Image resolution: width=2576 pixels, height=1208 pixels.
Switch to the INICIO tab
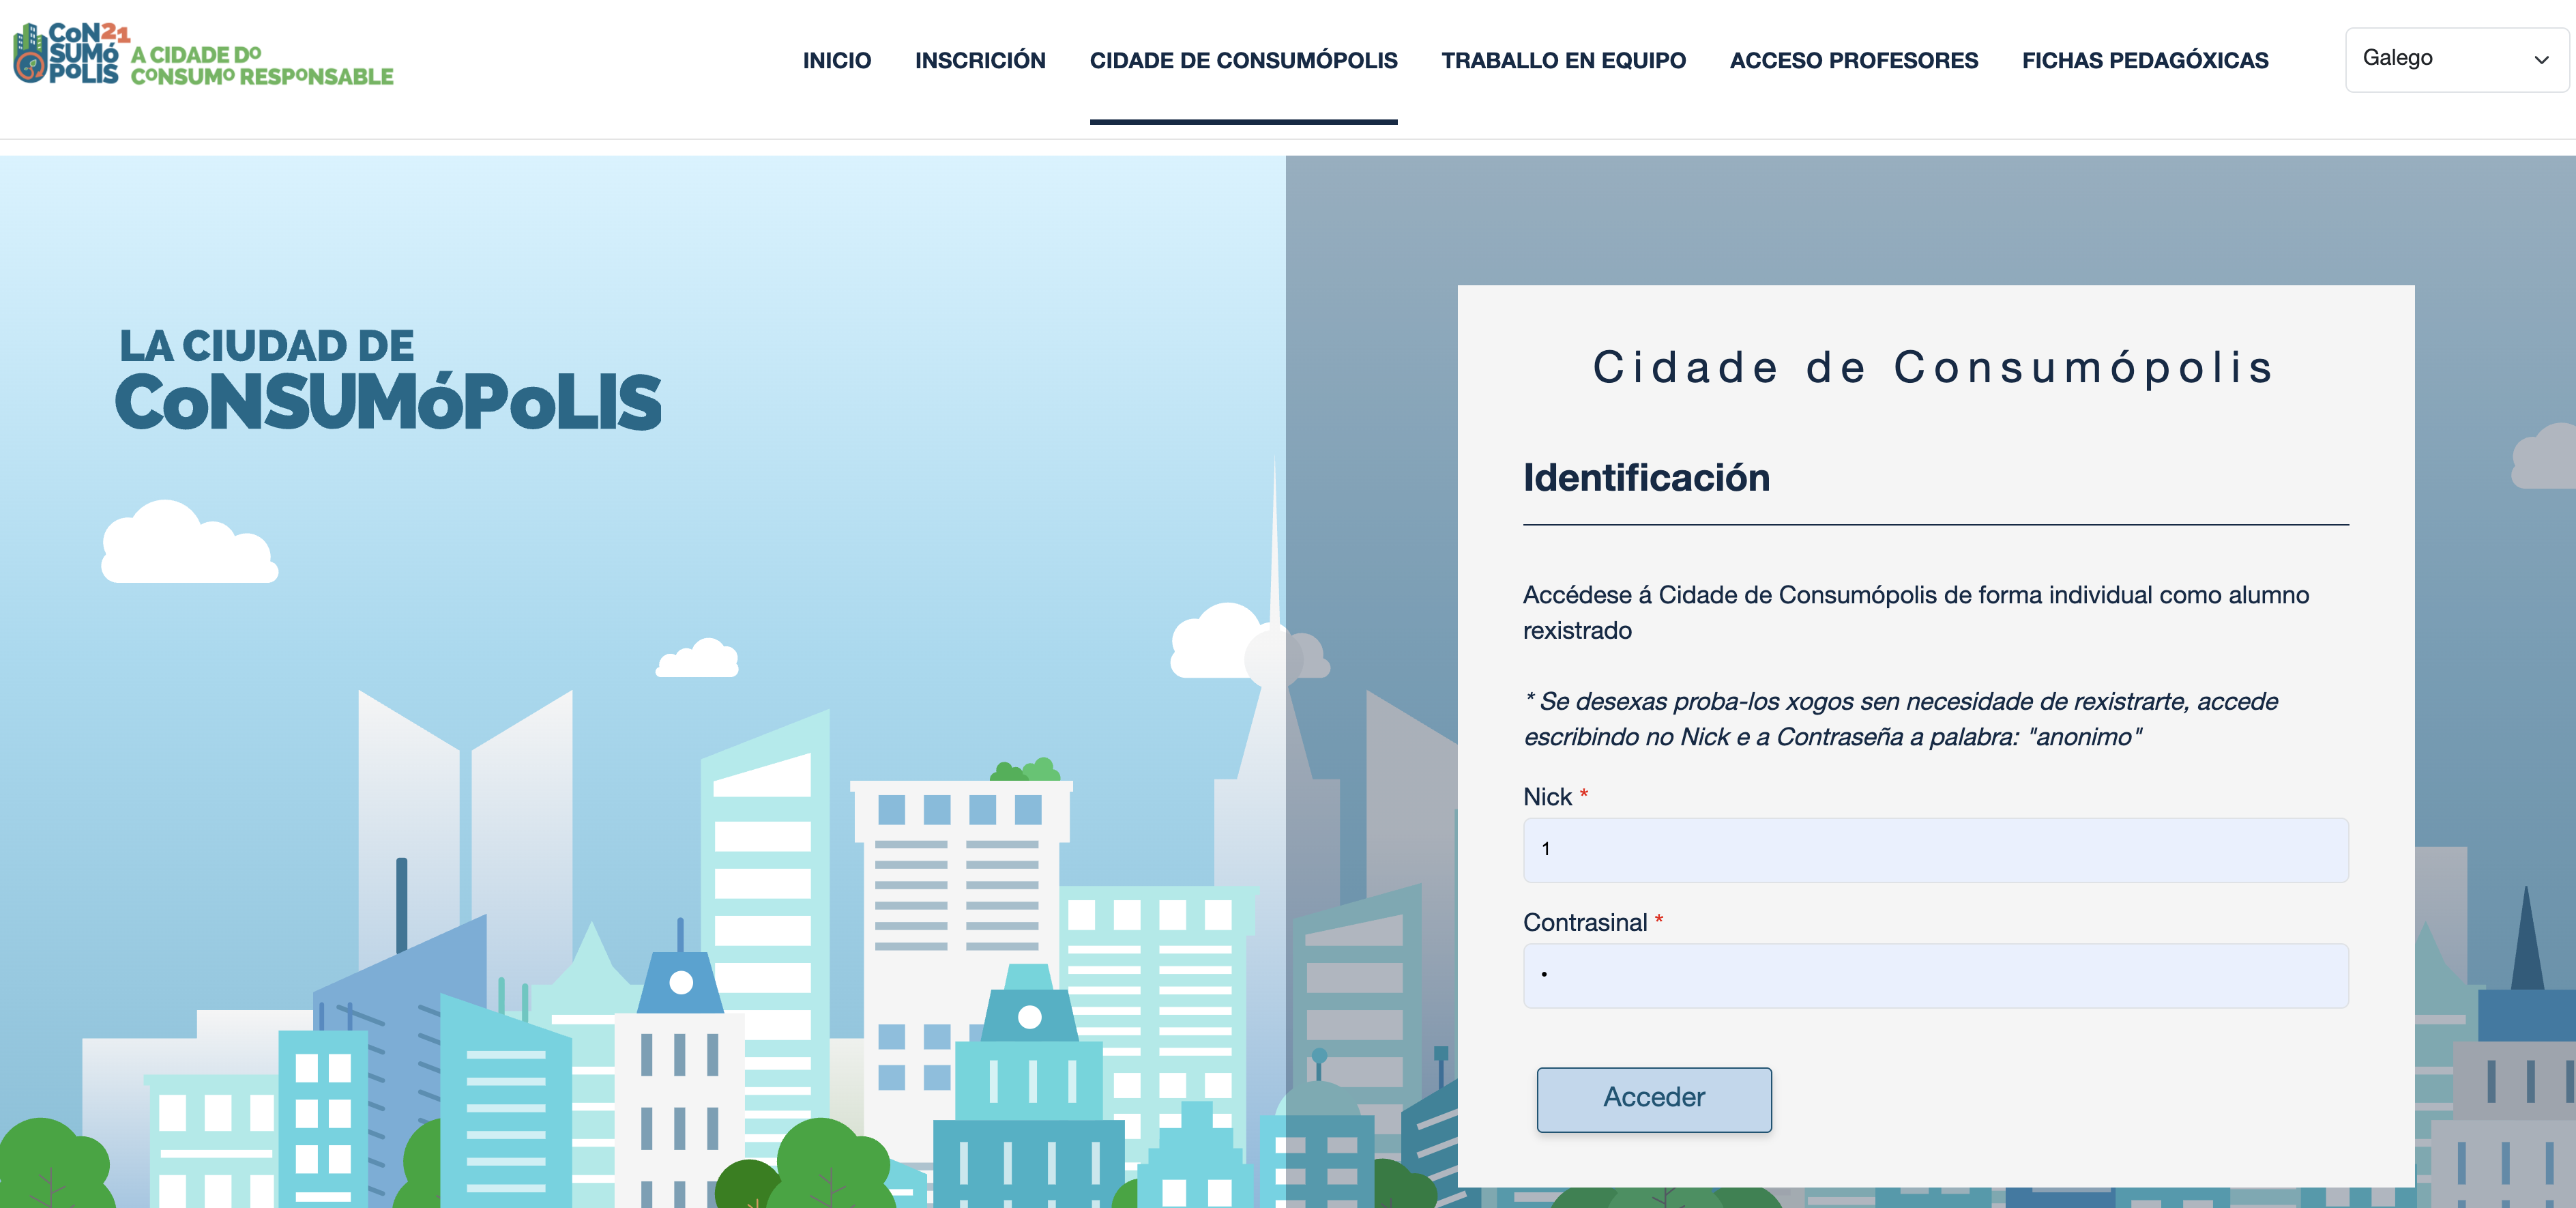tap(837, 60)
